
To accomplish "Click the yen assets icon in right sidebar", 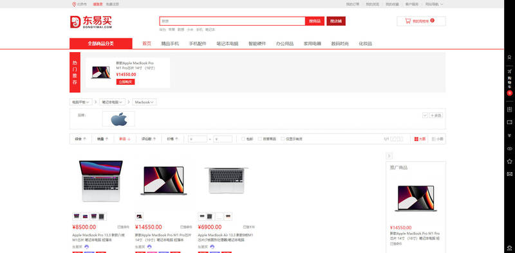I will [509, 135].
